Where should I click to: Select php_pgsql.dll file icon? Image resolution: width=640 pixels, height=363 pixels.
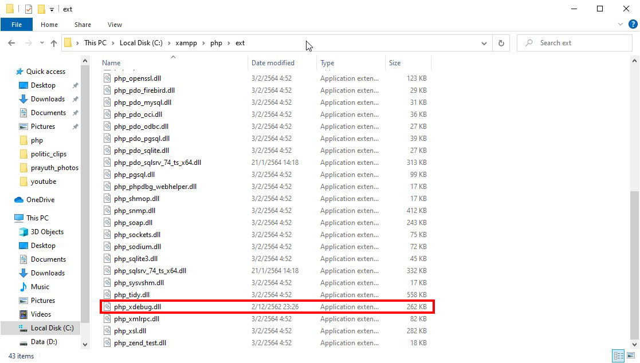(107, 175)
